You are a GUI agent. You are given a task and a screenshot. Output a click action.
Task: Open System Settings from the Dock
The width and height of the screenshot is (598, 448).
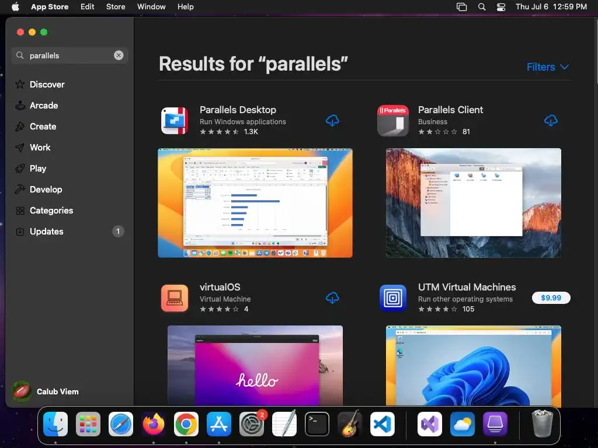click(252, 424)
